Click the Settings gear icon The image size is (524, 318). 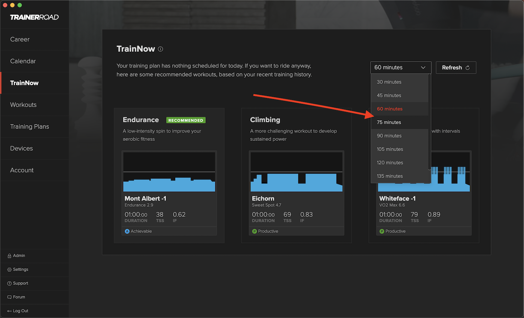(x=9, y=269)
